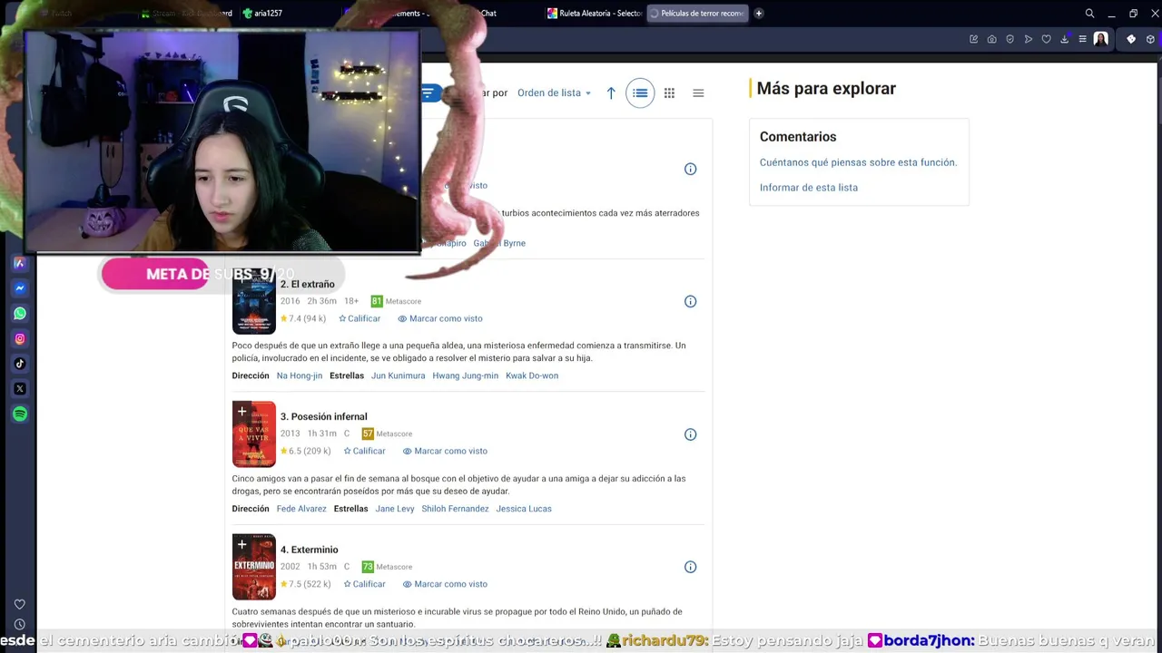Open actress Jessica Lucas link
Image resolution: width=1162 pixels, height=653 pixels.
(x=524, y=509)
